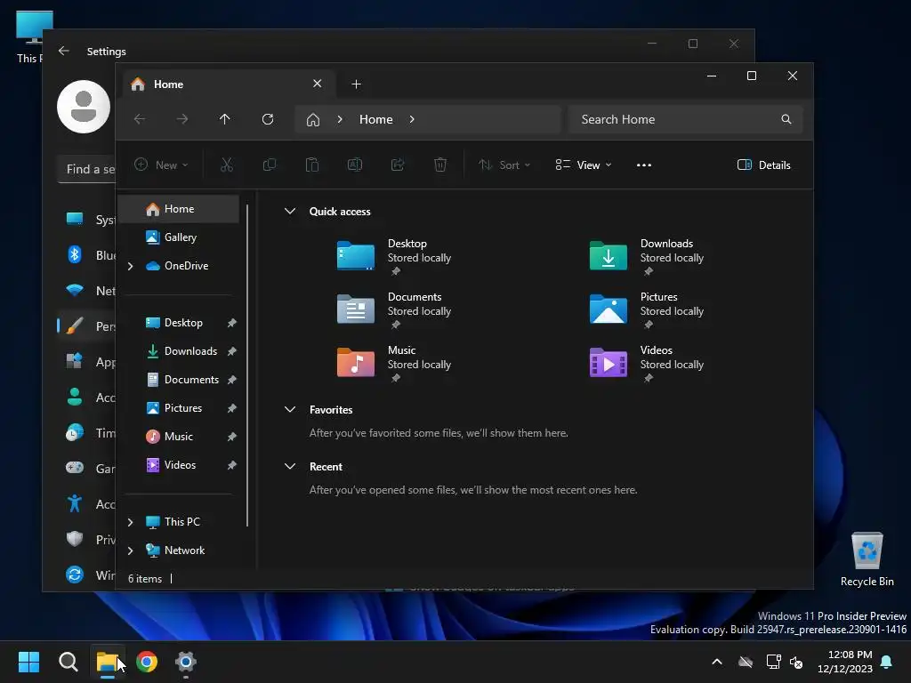Click the search magnifier in Search Home box
The image size is (911, 683).
[786, 119]
